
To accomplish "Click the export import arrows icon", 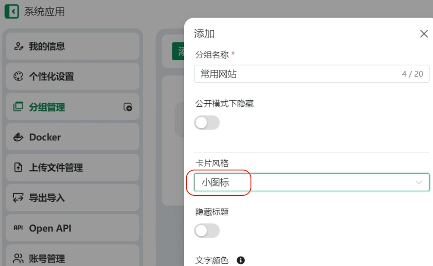I will 18,198.
